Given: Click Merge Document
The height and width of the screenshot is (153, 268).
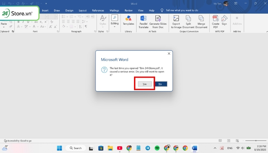Looking at the screenshot, I should 201,22.
